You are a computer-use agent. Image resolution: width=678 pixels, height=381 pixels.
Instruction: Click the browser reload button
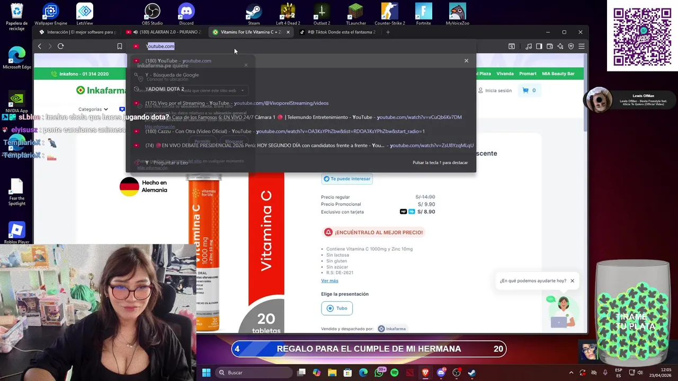[x=60, y=46]
